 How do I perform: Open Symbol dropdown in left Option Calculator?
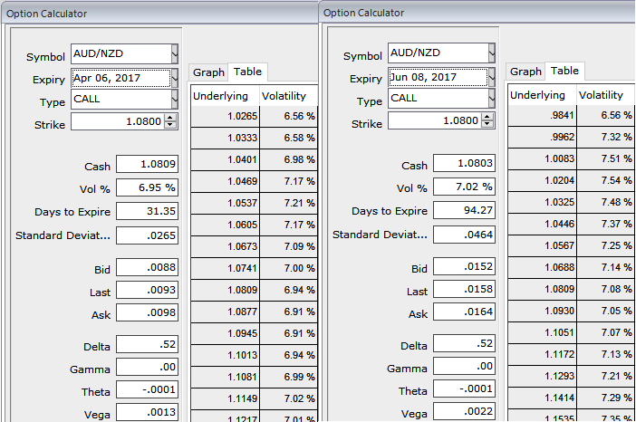click(x=175, y=54)
